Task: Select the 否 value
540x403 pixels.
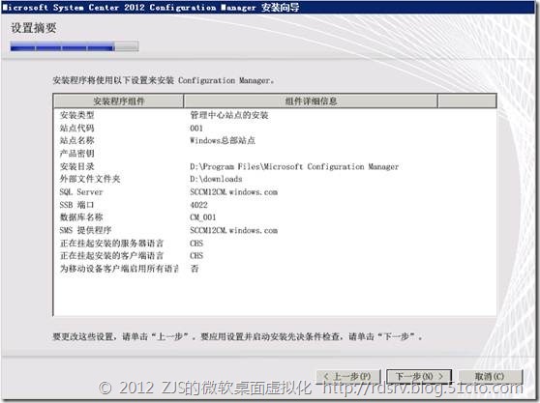Action: (x=195, y=269)
